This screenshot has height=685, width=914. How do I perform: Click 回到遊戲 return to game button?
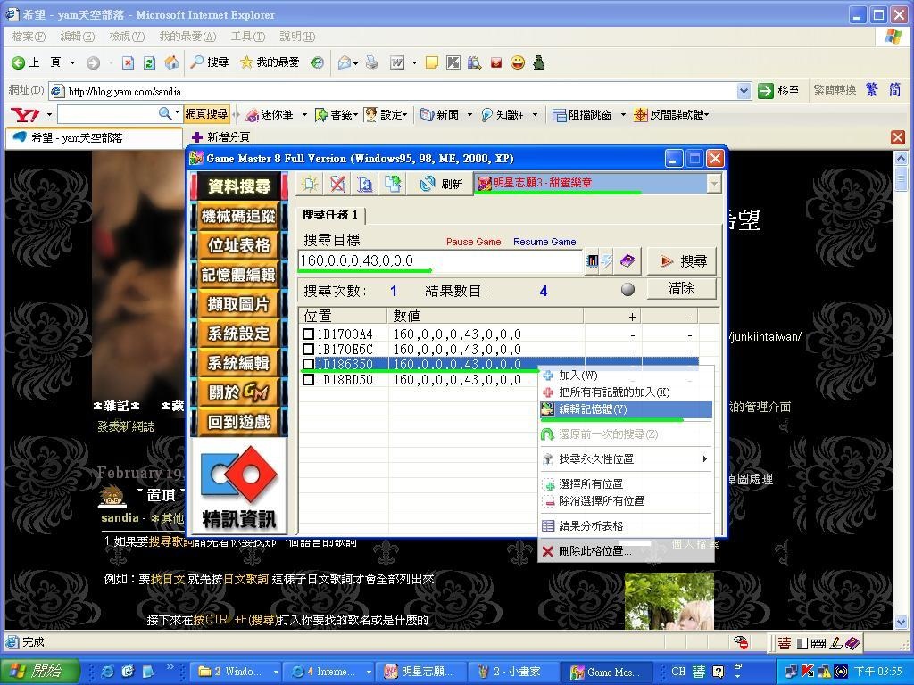coord(239,422)
